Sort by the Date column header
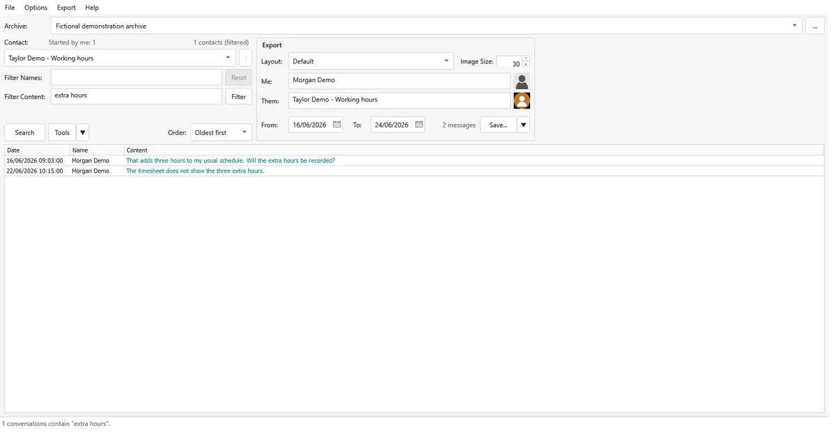The width and height of the screenshot is (836, 433). click(x=38, y=150)
